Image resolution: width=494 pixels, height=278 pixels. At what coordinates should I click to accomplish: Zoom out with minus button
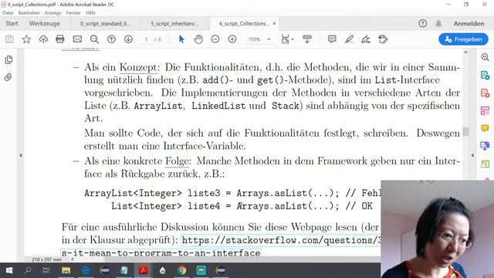click(215, 39)
